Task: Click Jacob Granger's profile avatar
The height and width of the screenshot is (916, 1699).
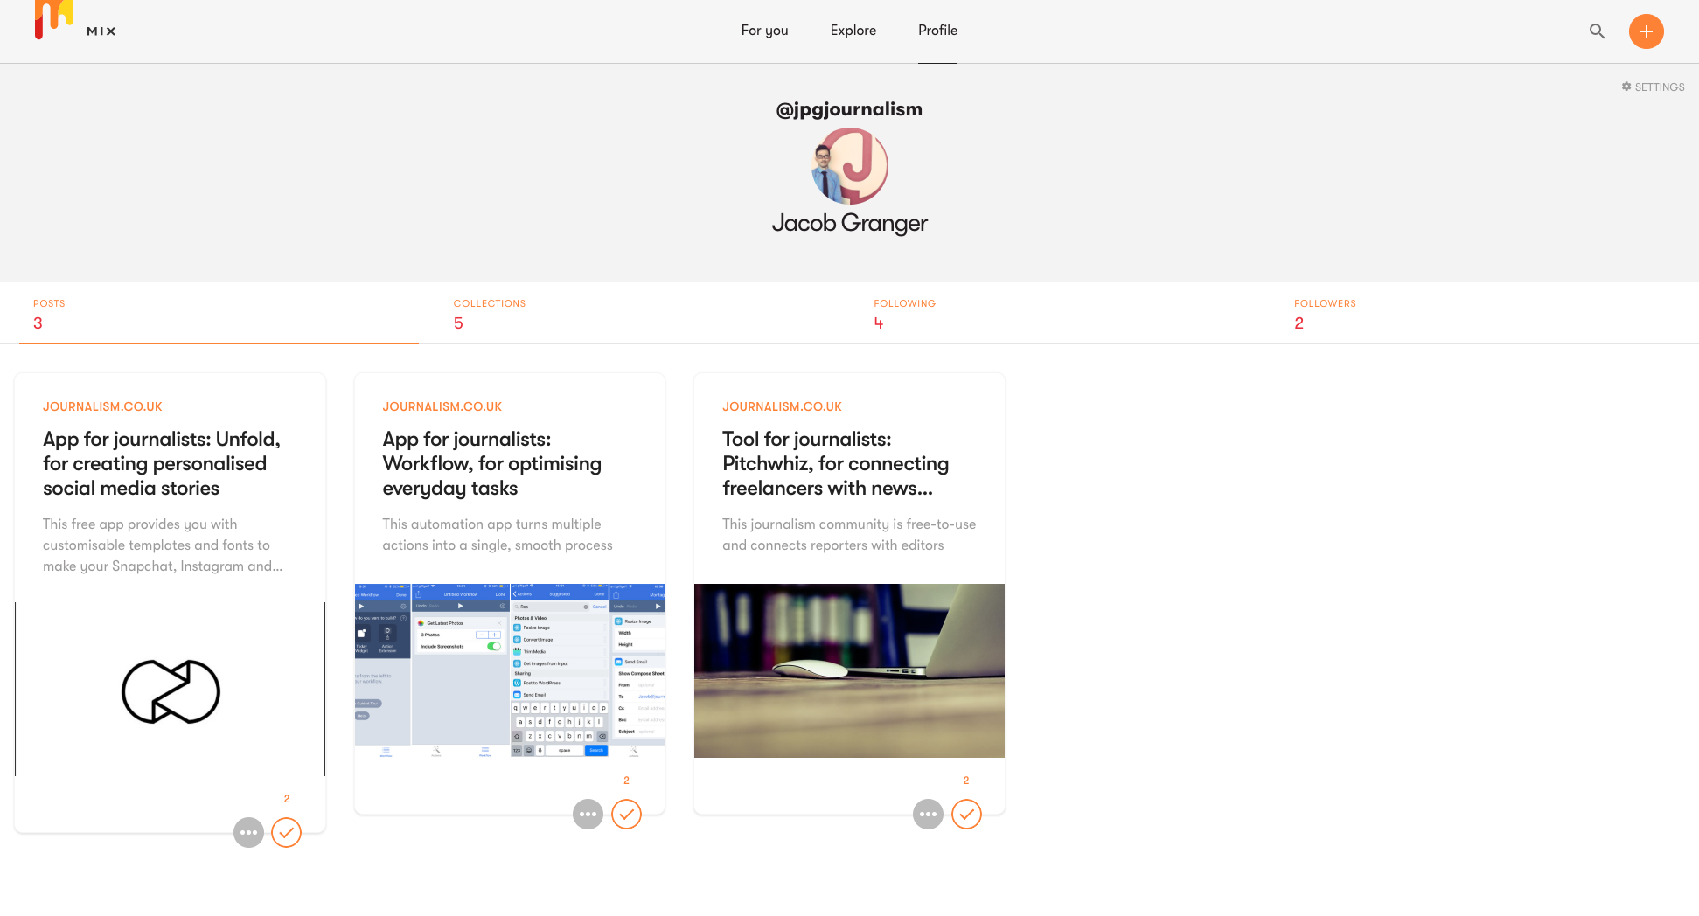Action: click(x=850, y=166)
